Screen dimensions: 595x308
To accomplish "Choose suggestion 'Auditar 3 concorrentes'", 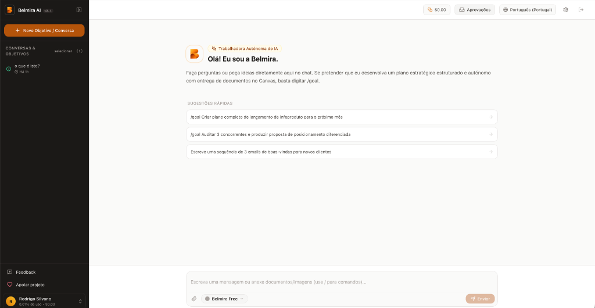I will tap(342, 134).
